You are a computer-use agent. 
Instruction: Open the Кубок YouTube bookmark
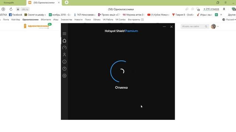coord(158,15)
